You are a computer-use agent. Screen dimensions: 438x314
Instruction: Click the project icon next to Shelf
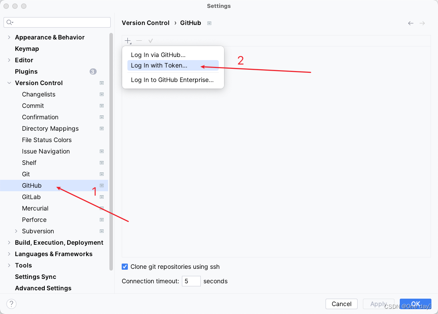101,163
